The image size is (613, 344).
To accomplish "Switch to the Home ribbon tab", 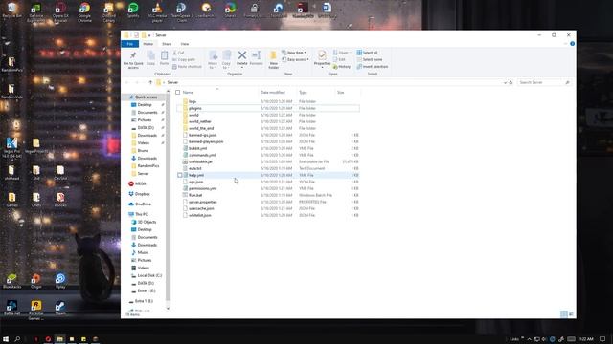I will coord(148,44).
